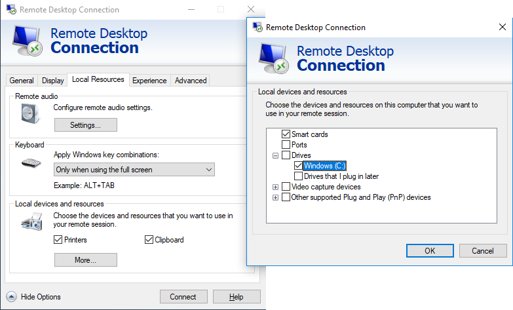Viewport: 513px width, 310px height.
Task: Select the Ports label in the tree
Action: [299, 145]
